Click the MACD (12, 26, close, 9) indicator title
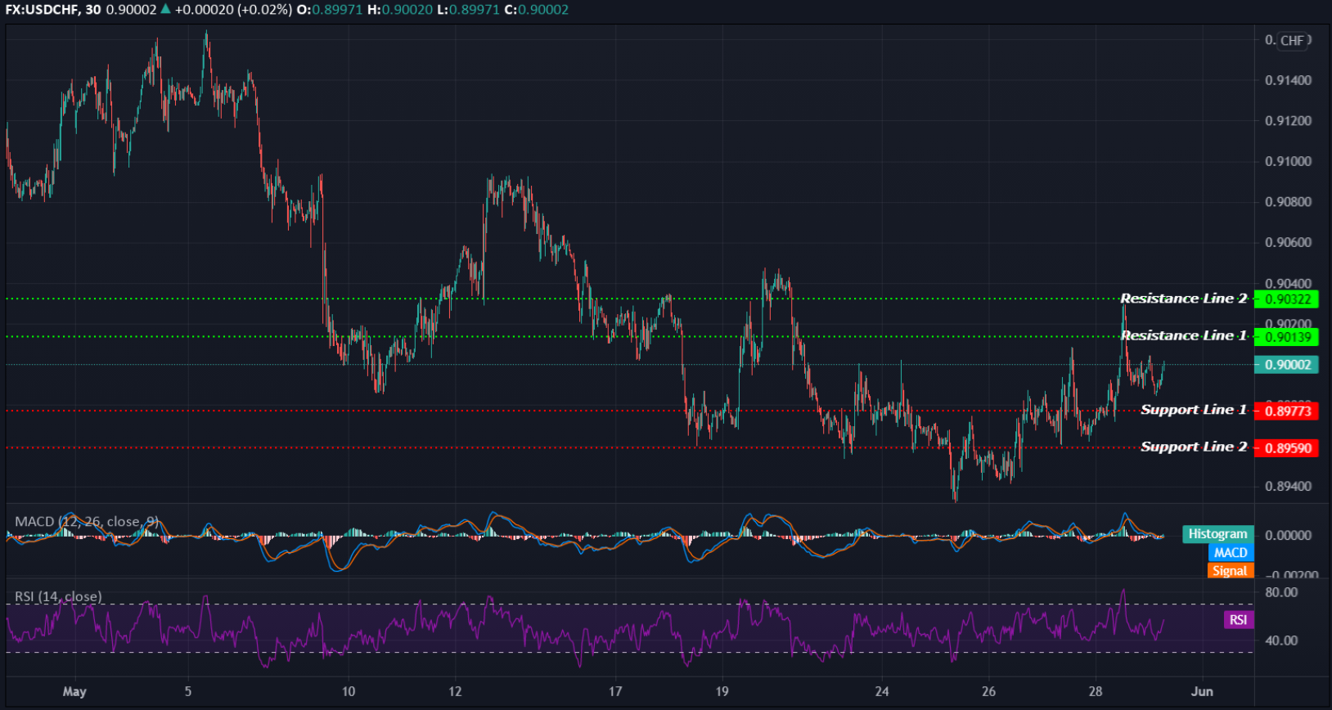The image size is (1332, 710). pos(87,521)
